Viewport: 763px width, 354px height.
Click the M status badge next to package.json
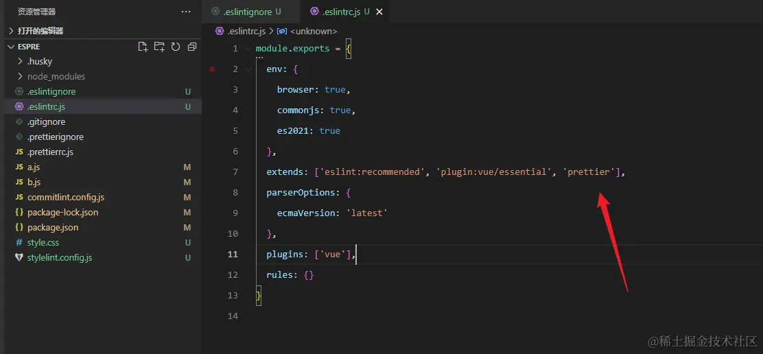click(x=187, y=227)
